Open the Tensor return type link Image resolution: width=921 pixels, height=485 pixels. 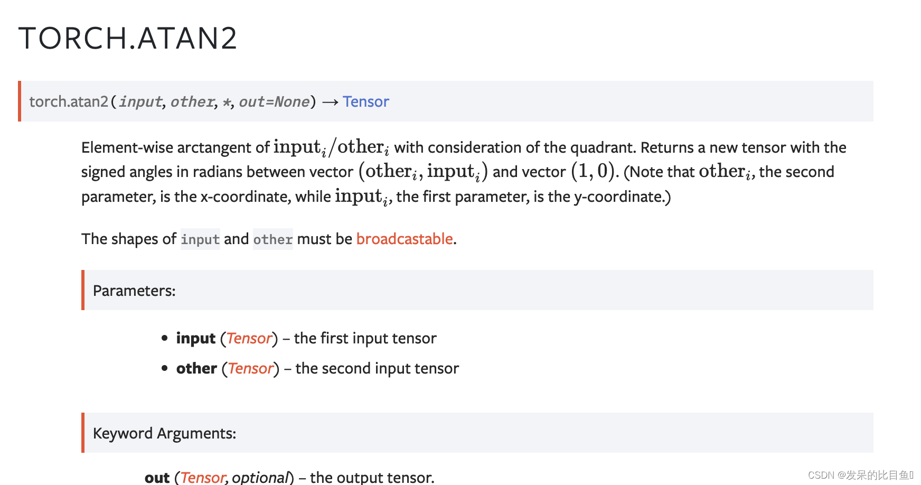[365, 101]
